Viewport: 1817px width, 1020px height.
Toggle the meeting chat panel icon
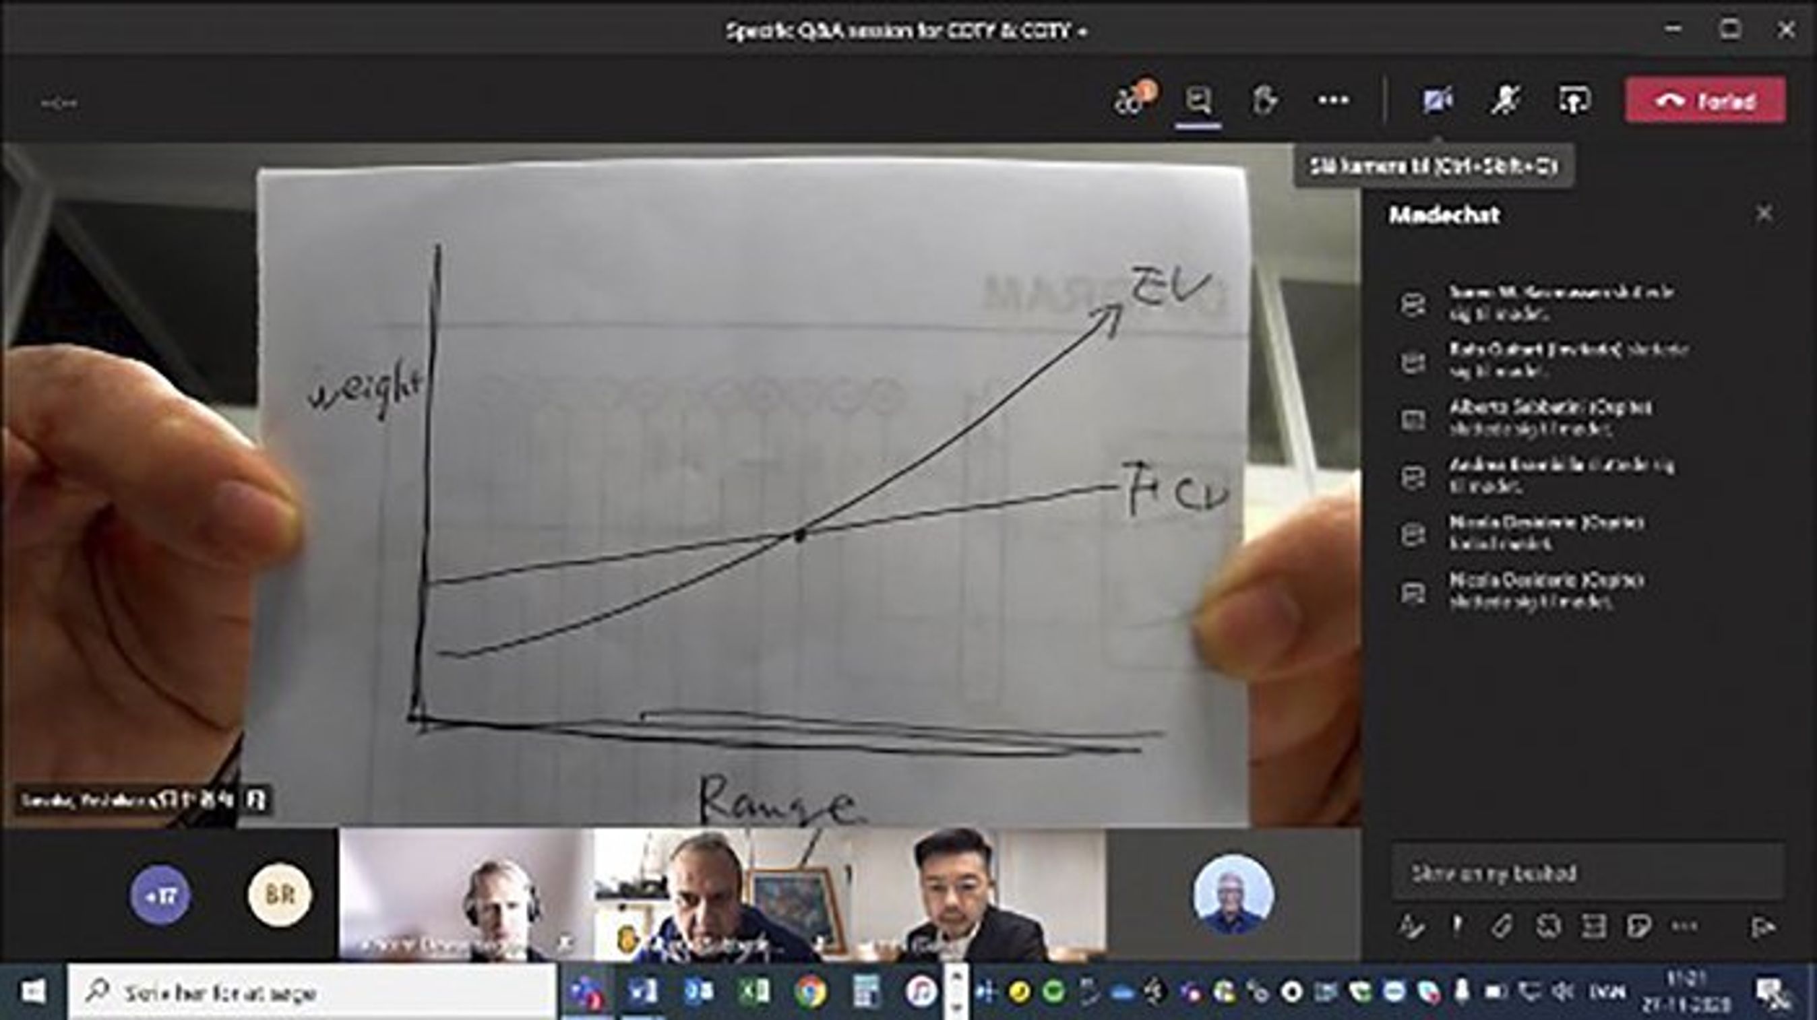point(1198,102)
